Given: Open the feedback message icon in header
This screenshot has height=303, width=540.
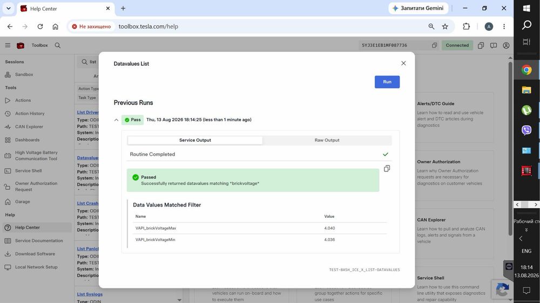Looking at the screenshot, I should coord(494,45).
